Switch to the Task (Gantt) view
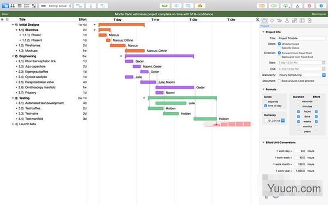 coord(5,6)
